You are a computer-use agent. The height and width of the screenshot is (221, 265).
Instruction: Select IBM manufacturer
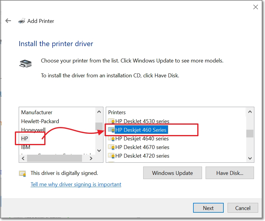[26, 147]
